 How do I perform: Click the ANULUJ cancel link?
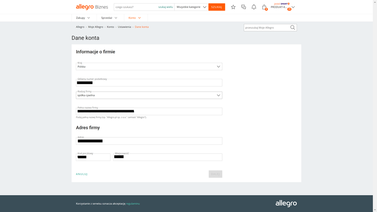point(82,174)
